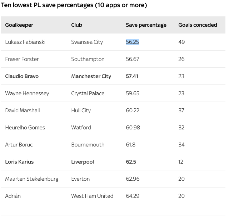Screen dimensions: 229x216
Task: Click Maarten Stekelenburg's name
Action: tap(32, 179)
